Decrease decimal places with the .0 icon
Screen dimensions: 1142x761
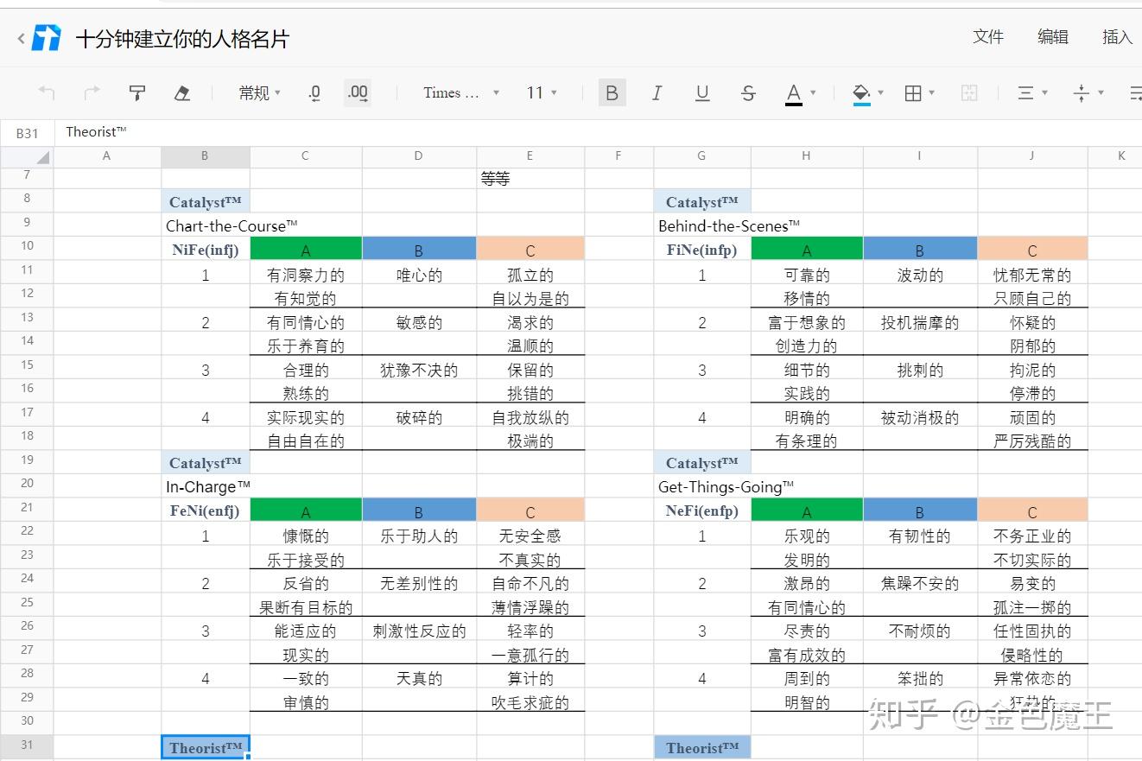pos(314,92)
